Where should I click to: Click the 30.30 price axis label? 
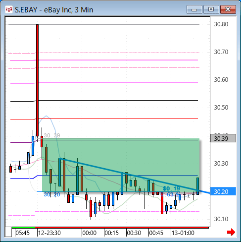(x=221, y=164)
